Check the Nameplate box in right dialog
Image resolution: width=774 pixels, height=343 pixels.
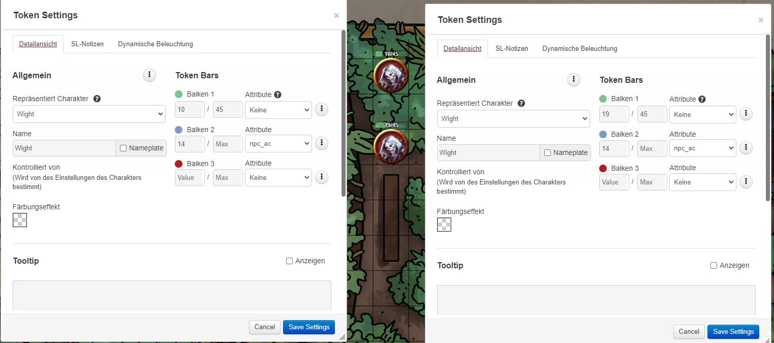[x=547, y=153]
